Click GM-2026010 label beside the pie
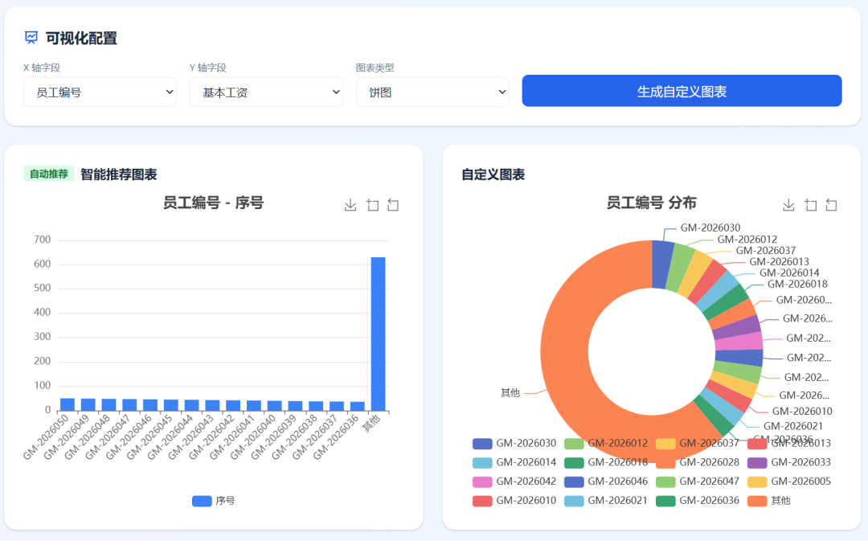 (x=802, y=411)
